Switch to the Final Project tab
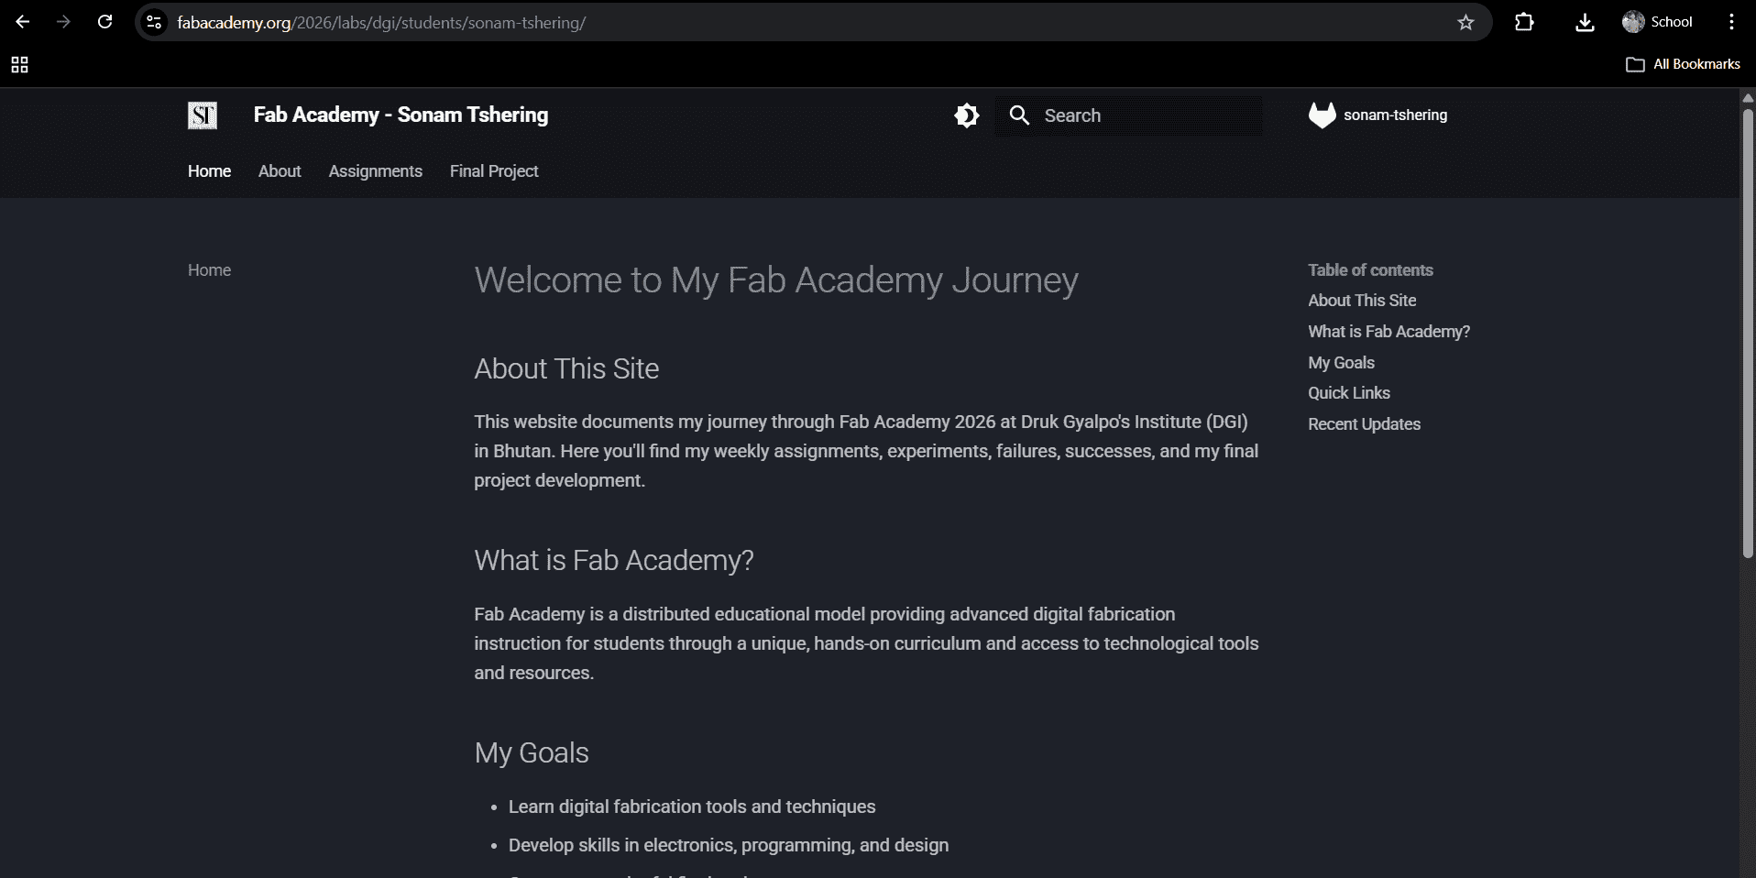 [x=494, y=171]
